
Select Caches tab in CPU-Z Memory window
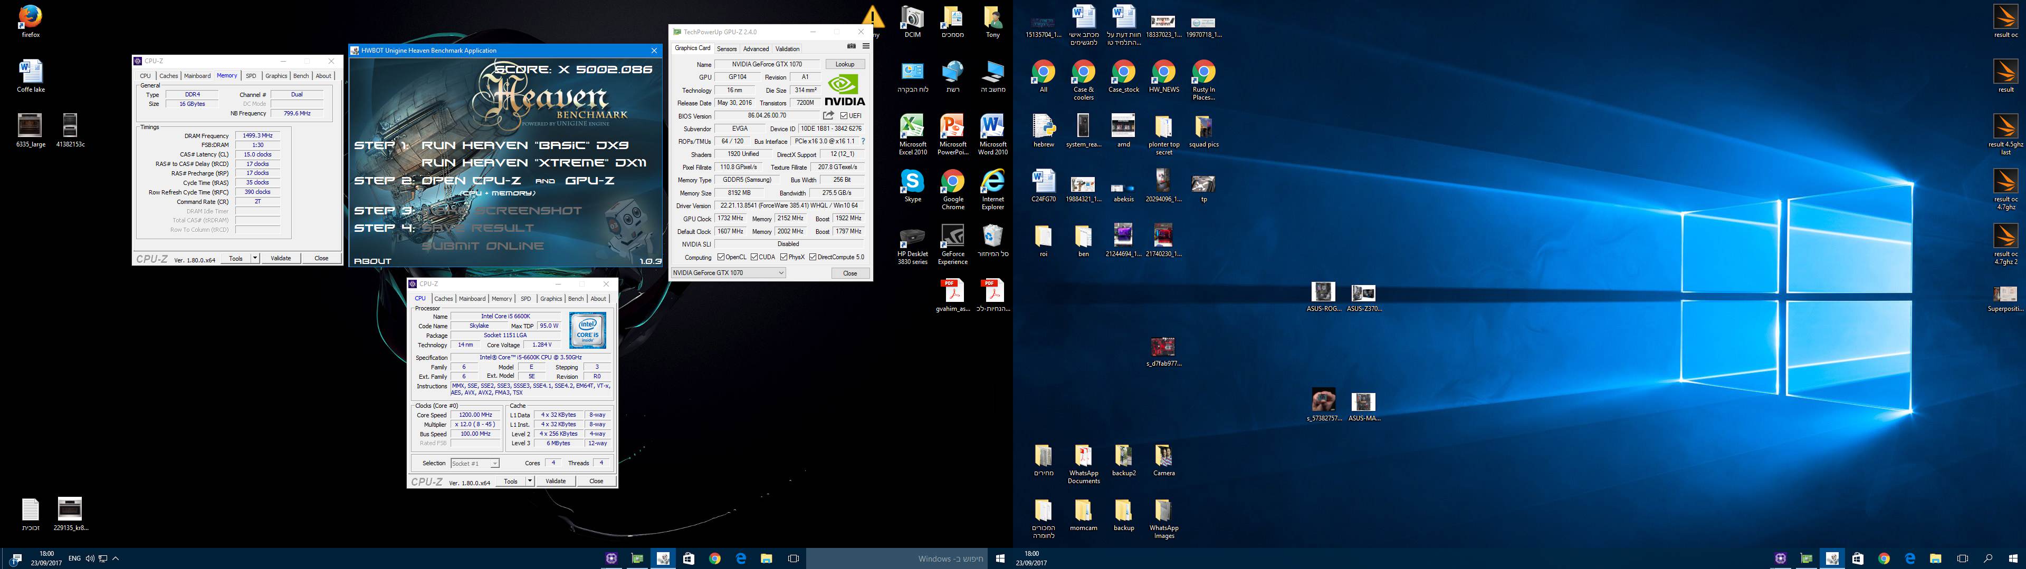coord(169,75)
